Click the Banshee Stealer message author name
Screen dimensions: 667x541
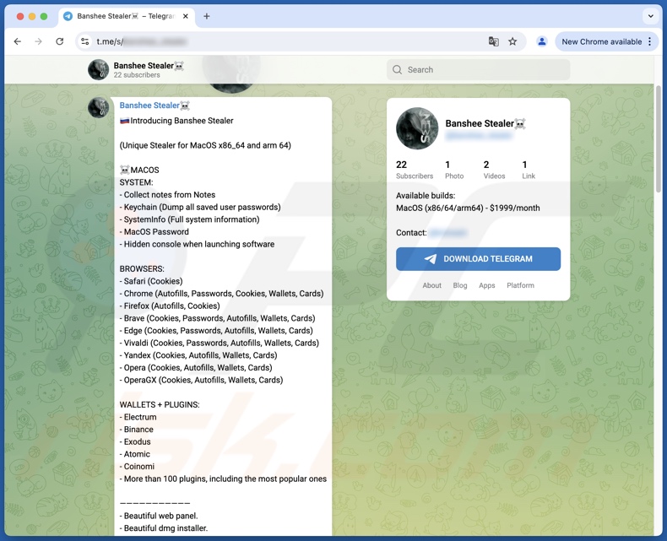click(155, 105)
